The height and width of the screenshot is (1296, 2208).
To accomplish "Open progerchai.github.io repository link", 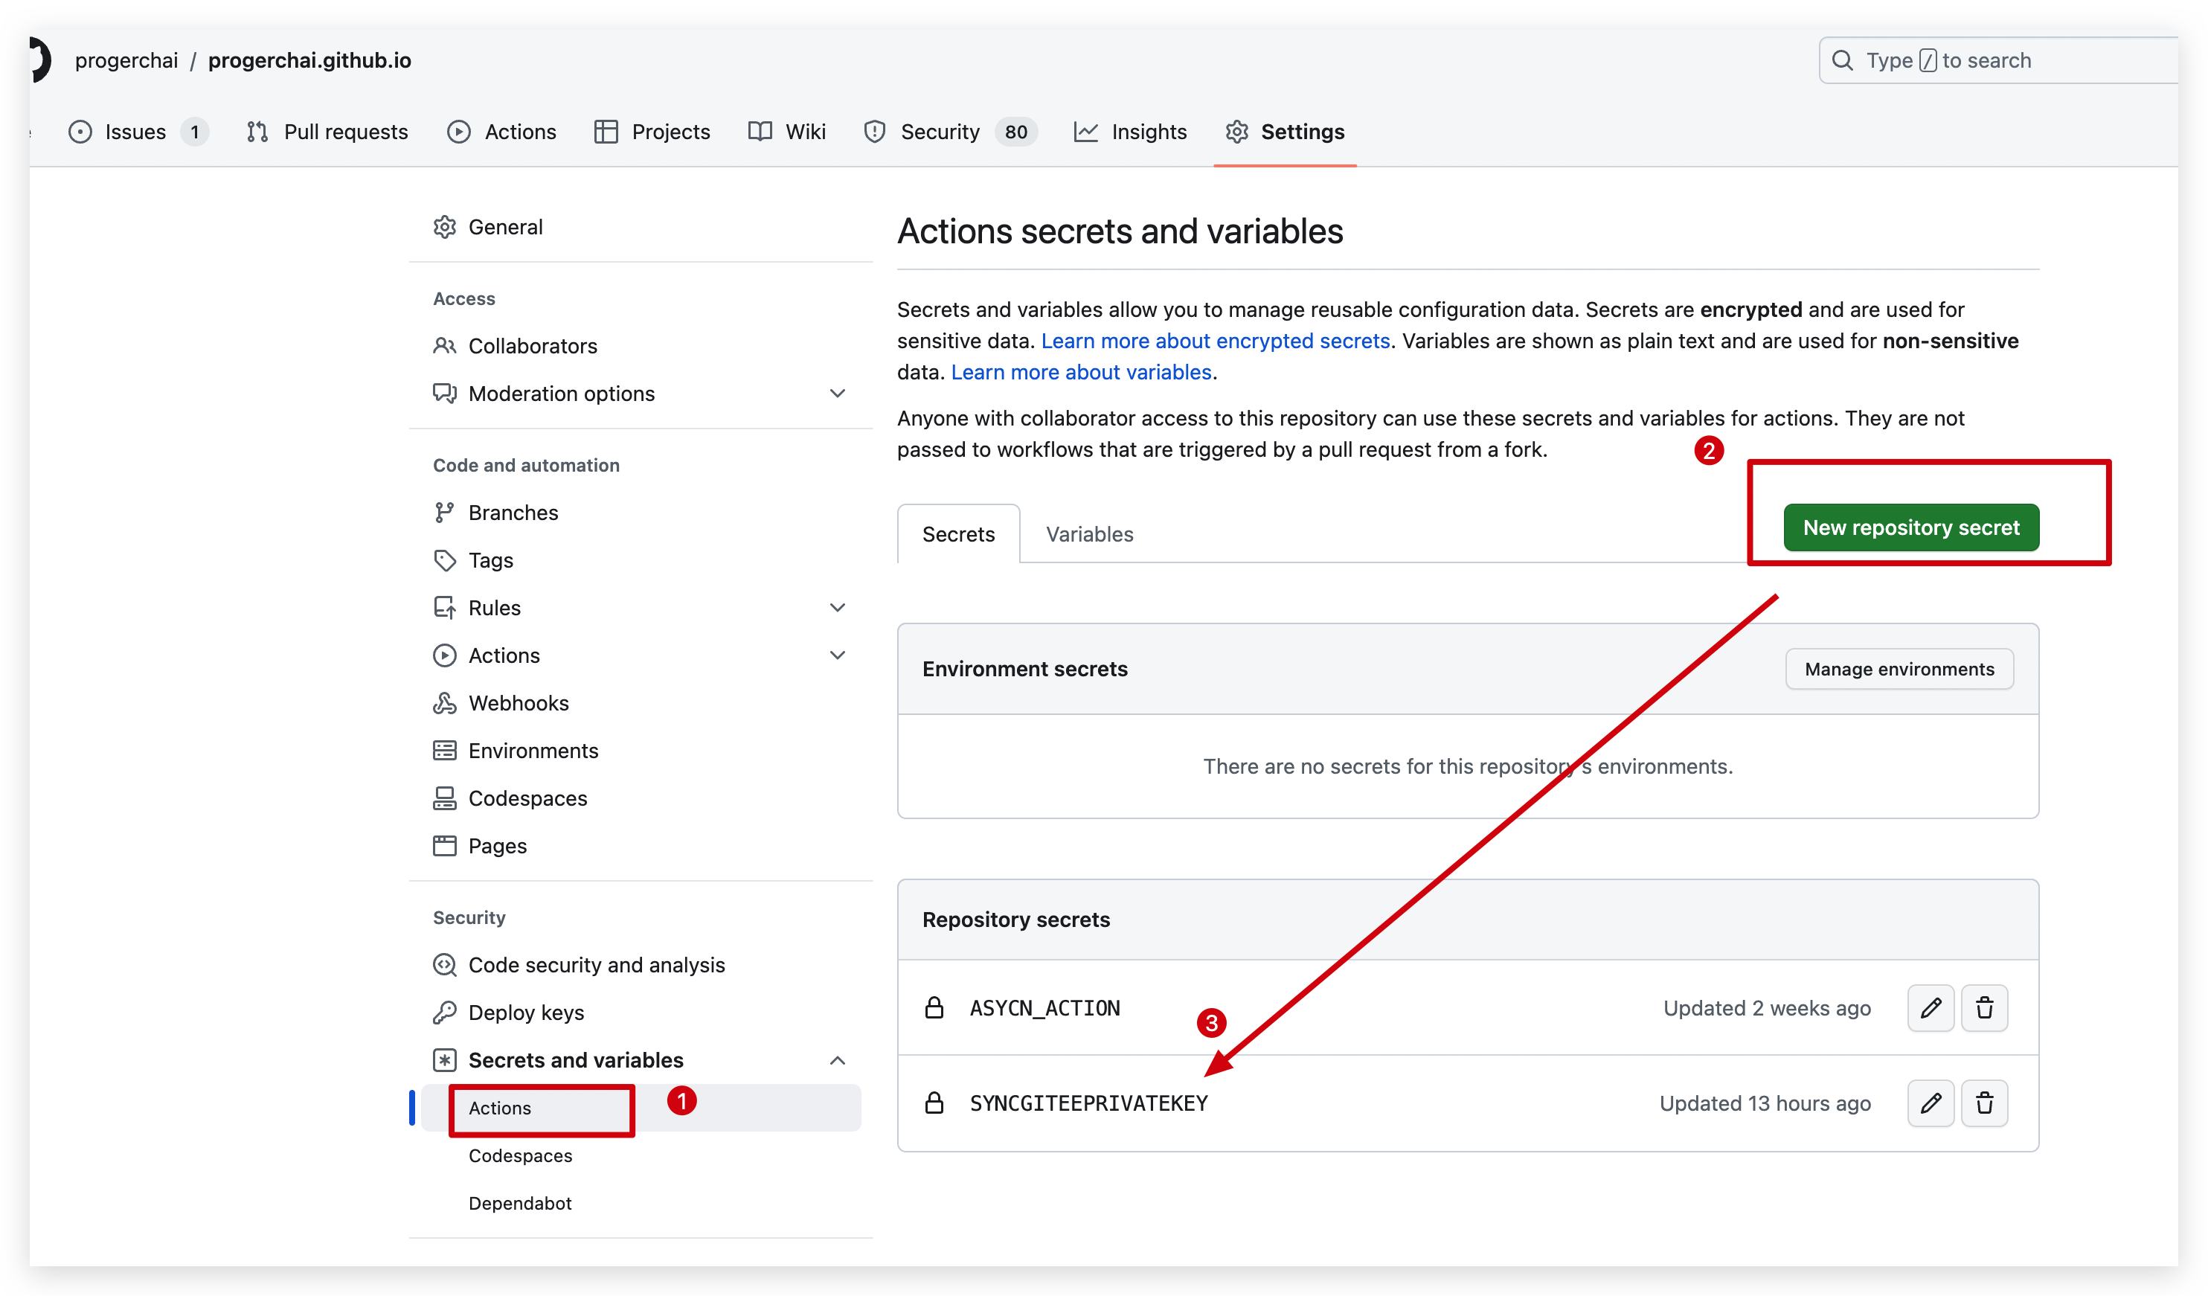I will [309, 60].
